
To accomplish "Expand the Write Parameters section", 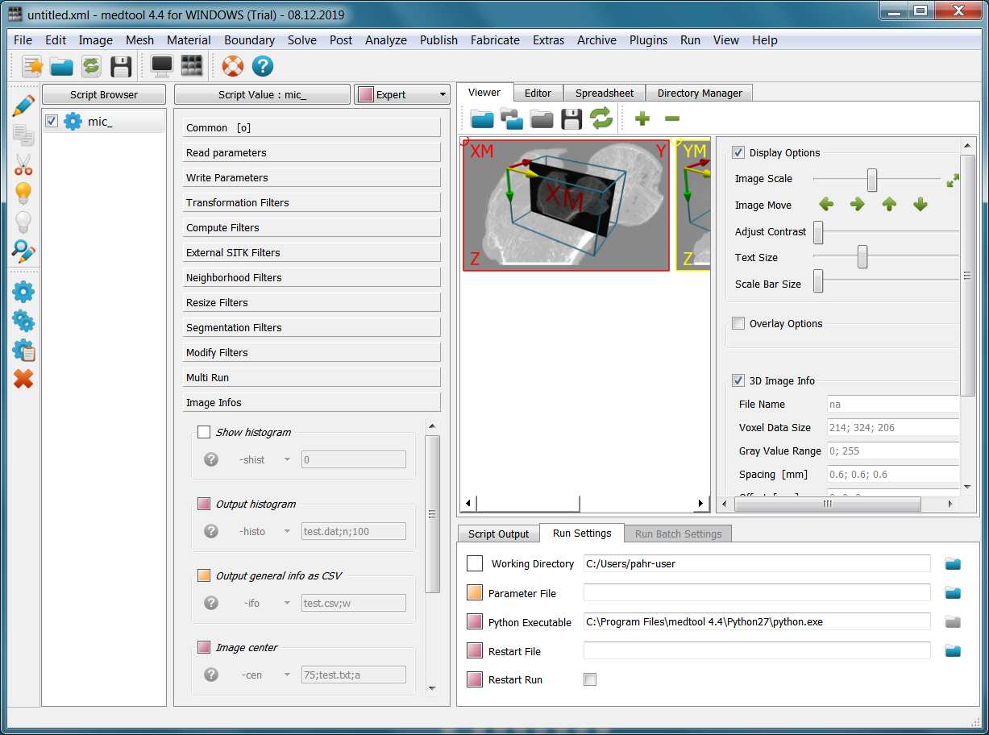I will pos(312,178).
